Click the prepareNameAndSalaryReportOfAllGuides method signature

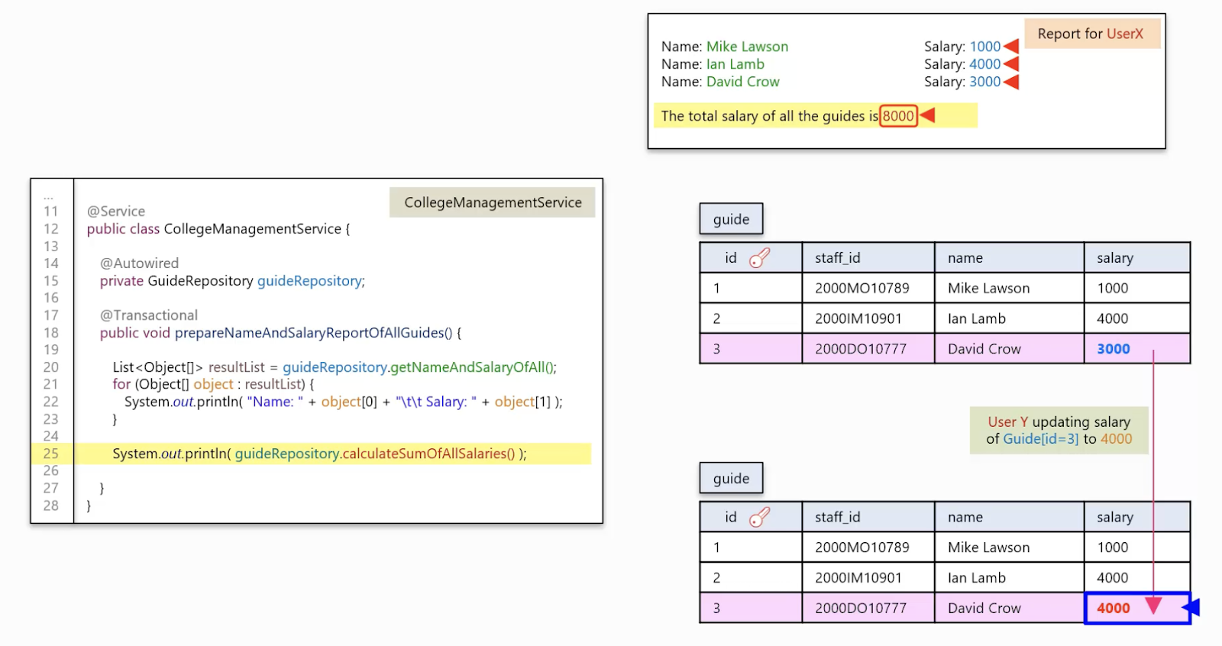(x=280, y=333)
